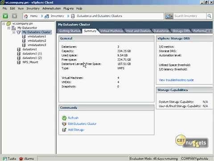Screen dimensions: 214x161
Task: Switch to the Virtual Machines tab
Action: 111,31
